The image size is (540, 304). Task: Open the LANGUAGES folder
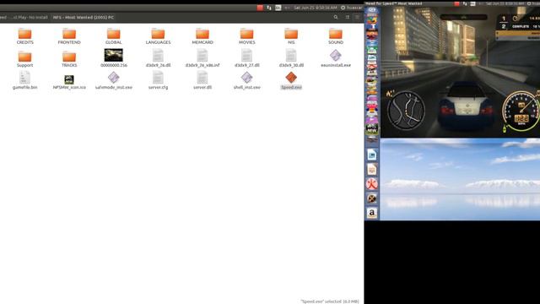158,36
